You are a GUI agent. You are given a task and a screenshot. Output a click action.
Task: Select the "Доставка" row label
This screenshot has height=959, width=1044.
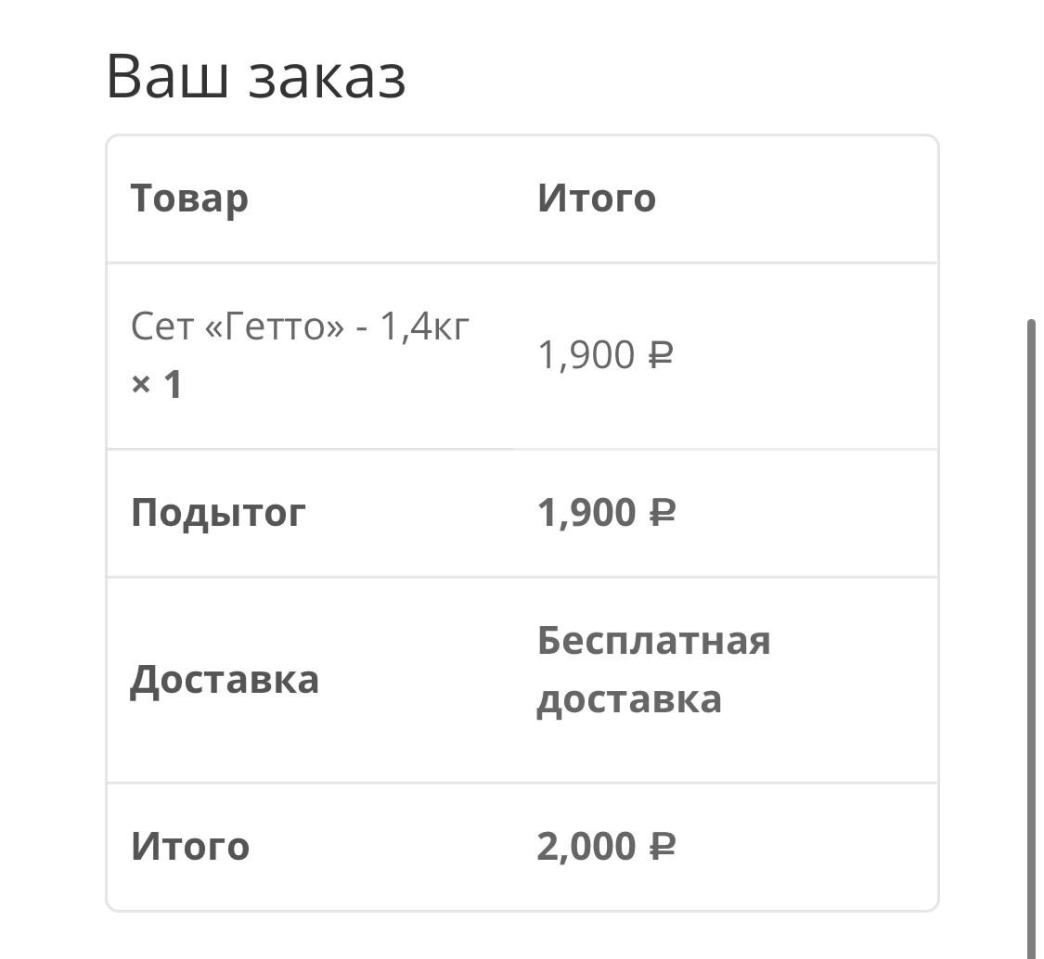coord(225,680)
